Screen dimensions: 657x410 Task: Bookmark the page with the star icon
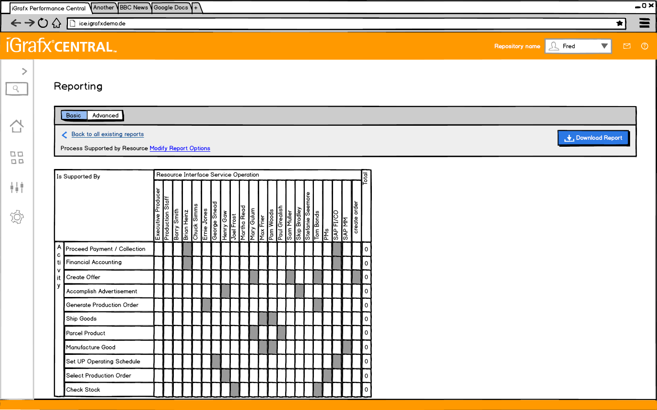pos(619,23)
